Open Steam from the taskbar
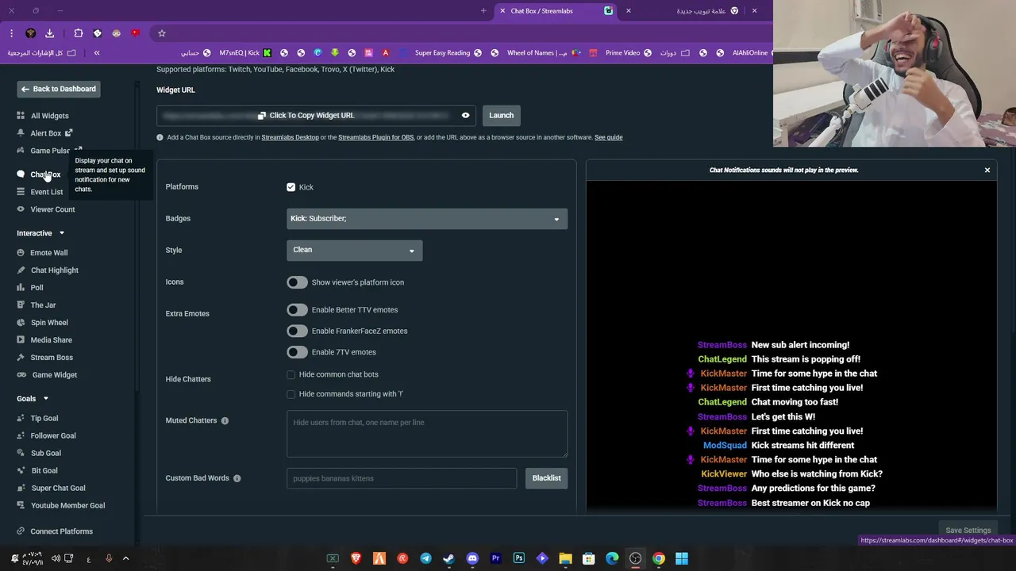This screenshot has width=1016, height=571. point(449,558)
